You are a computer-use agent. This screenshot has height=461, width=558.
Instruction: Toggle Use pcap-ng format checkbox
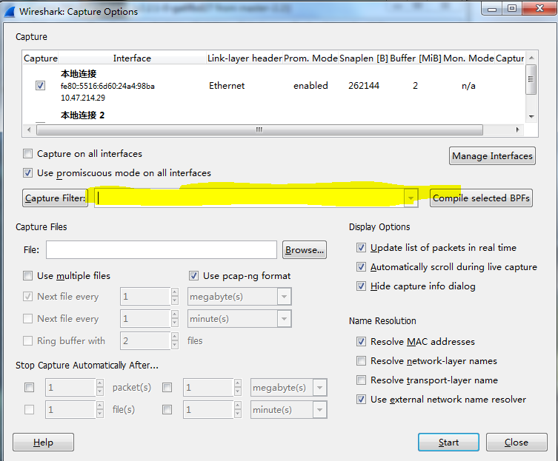[x=193, y=276]
